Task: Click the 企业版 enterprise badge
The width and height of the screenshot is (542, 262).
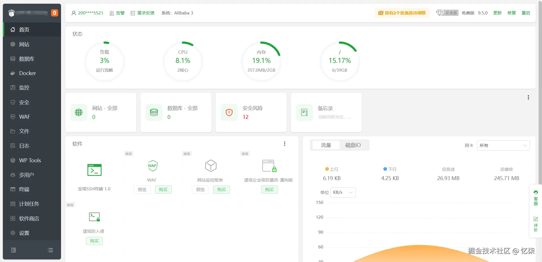Action: 447,13
